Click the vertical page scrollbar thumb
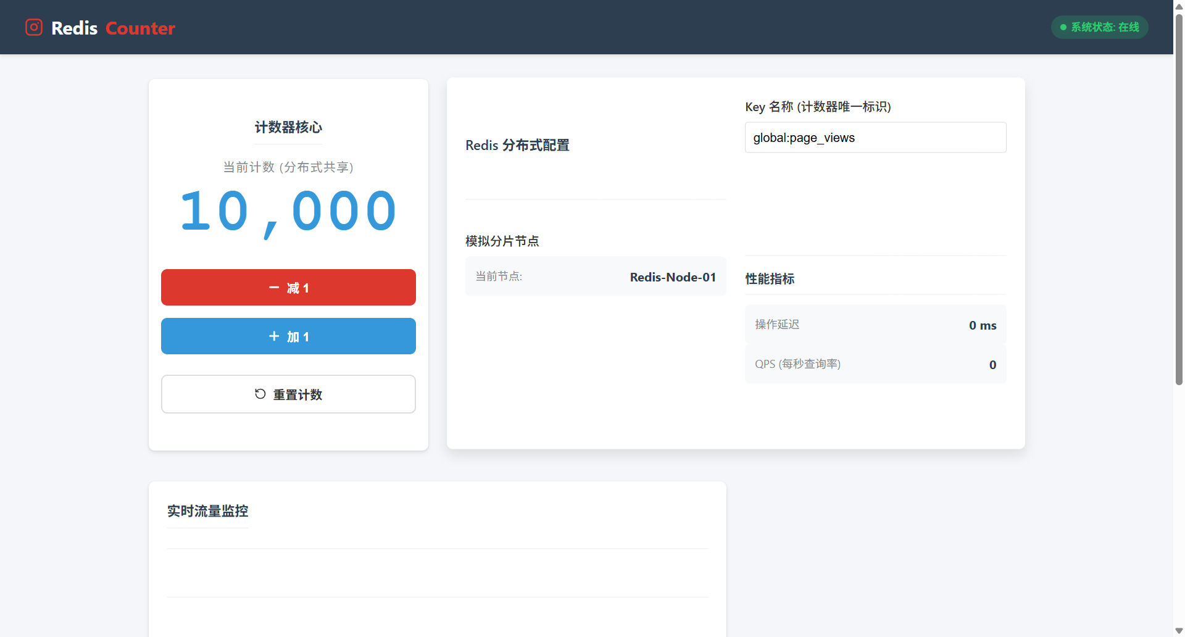This screenshot has height=637, width=1185. pyautogui.click(x=1179, y=198)
